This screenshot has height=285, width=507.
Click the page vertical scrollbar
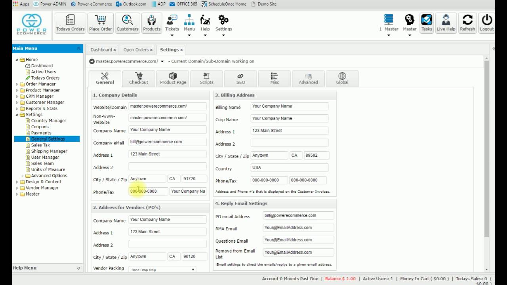pos(487,148)
